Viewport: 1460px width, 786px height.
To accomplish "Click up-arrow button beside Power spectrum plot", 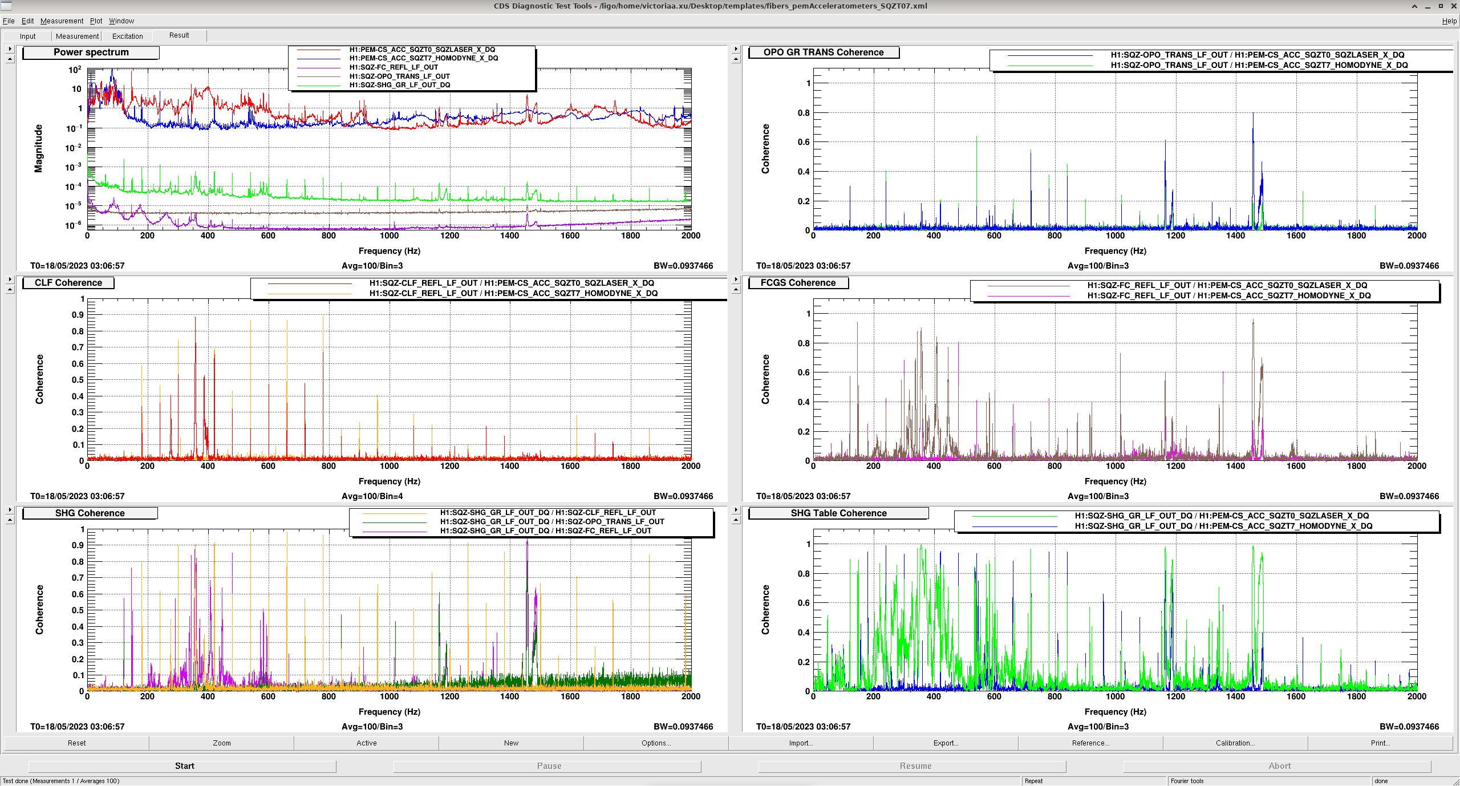I will tap(10, 59).
